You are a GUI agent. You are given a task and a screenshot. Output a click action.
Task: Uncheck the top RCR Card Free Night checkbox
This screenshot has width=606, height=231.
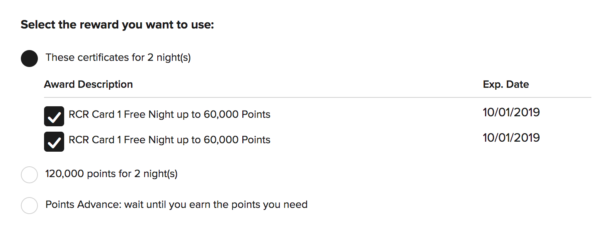tap(54, 116)
